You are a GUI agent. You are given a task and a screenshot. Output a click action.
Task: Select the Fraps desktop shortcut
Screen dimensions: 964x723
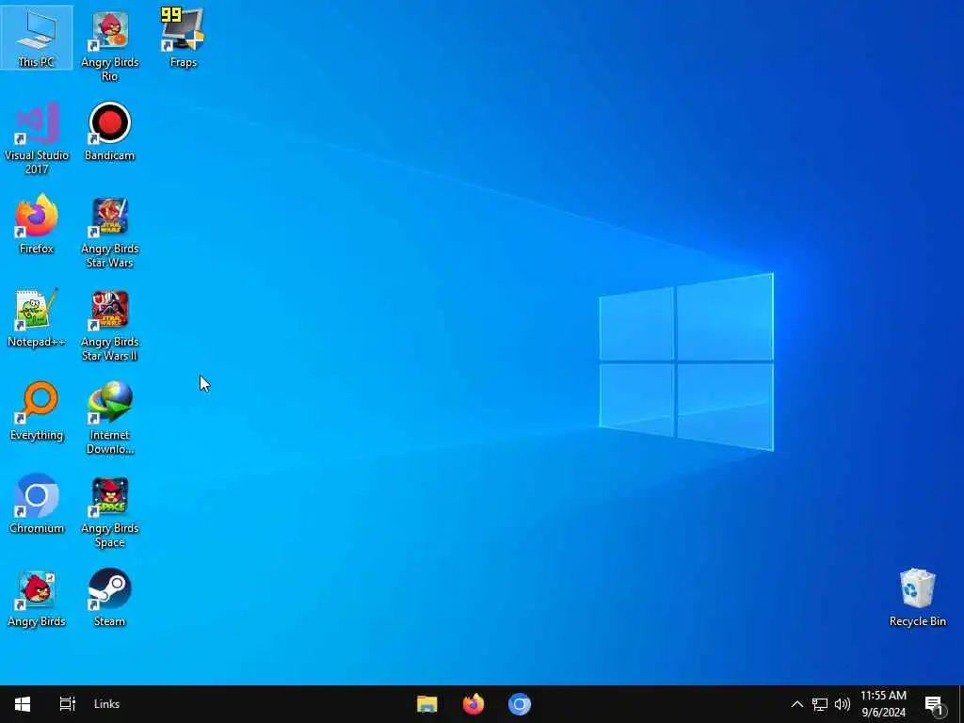pyautogui.click(x=184, y=38)
